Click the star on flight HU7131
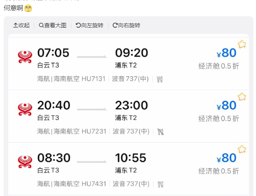This screenshot has width=256, height=196. click(x=242, y=45)
